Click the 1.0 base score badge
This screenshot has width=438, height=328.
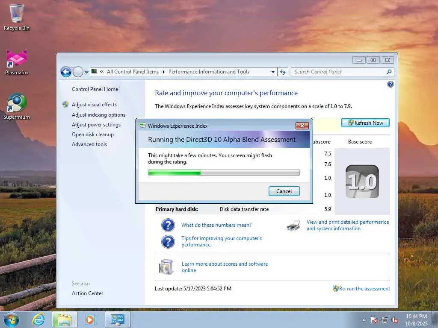(x=362, y=182)
